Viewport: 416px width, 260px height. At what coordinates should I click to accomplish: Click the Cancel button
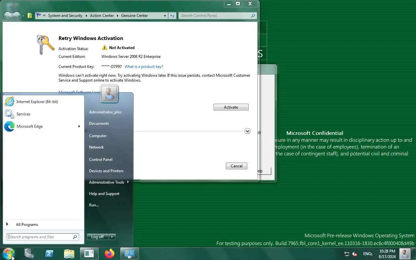point(237,166)
